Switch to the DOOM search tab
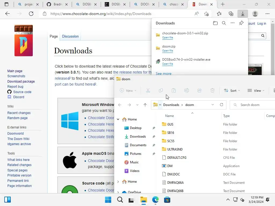 [x=144, y=4]
